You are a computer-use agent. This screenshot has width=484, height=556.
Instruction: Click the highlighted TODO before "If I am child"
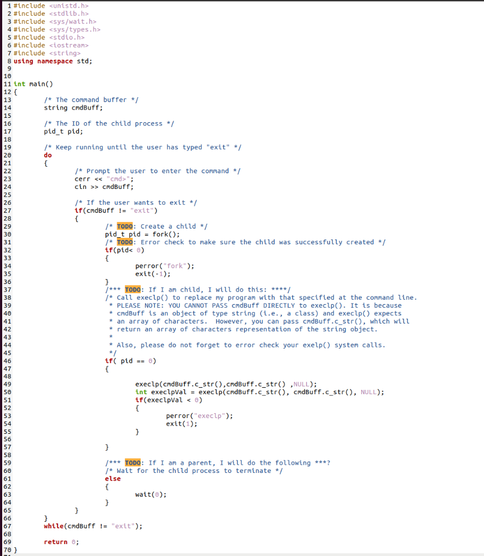click(x=133, y=289)
